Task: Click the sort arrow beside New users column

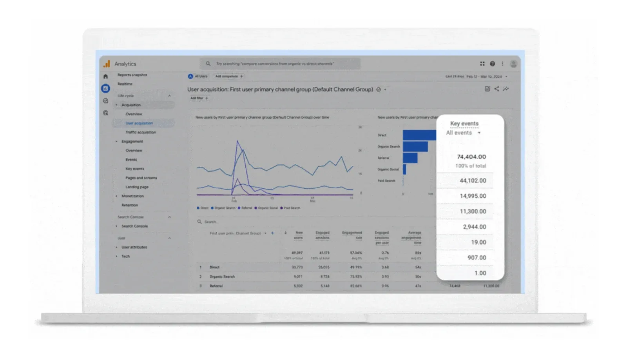Action: [x=285, y=233]
